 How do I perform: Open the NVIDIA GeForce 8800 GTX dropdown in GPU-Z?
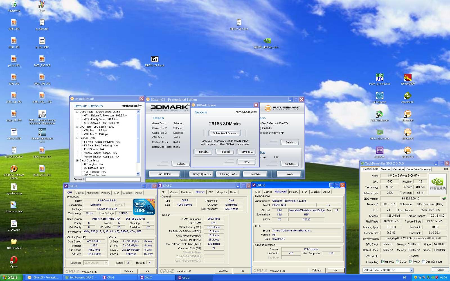411,270
